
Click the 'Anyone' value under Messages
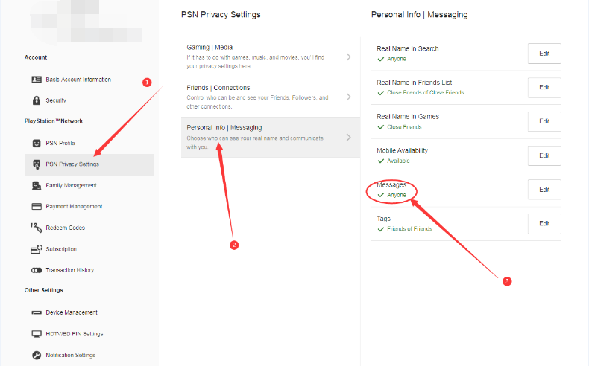[x=397, y=195]
